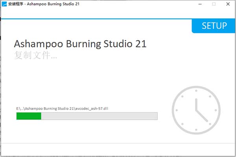Click the Ashampoo Burning Studio 21 heading
The image size is (236, 157).
[x=80, y=44]
